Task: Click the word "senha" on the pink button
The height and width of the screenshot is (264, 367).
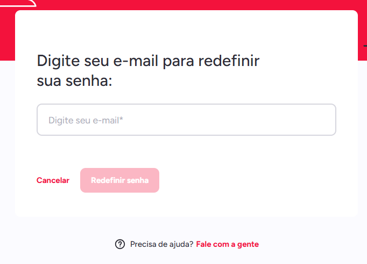Action: (x=138, y=180)
